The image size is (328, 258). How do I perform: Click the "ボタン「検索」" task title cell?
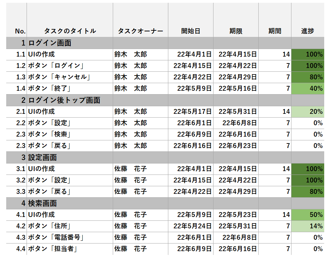click(x=49, y=135)
